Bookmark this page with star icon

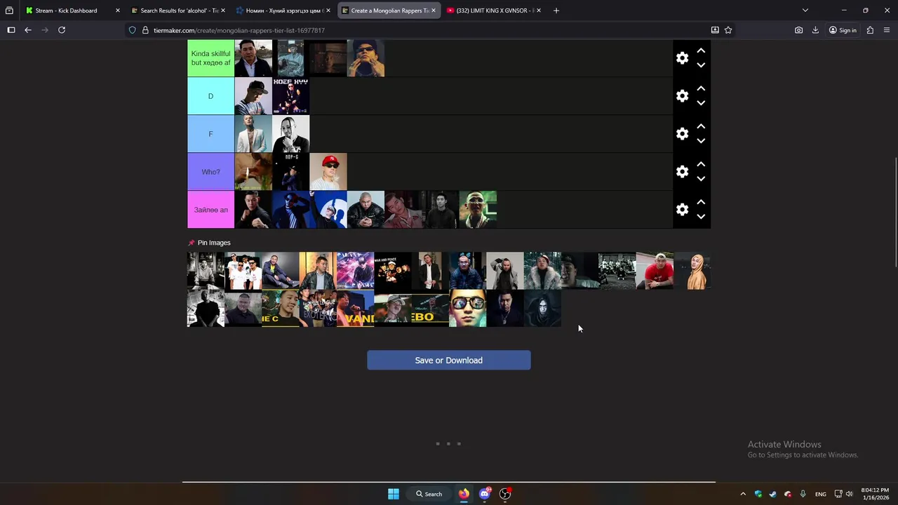728,30
